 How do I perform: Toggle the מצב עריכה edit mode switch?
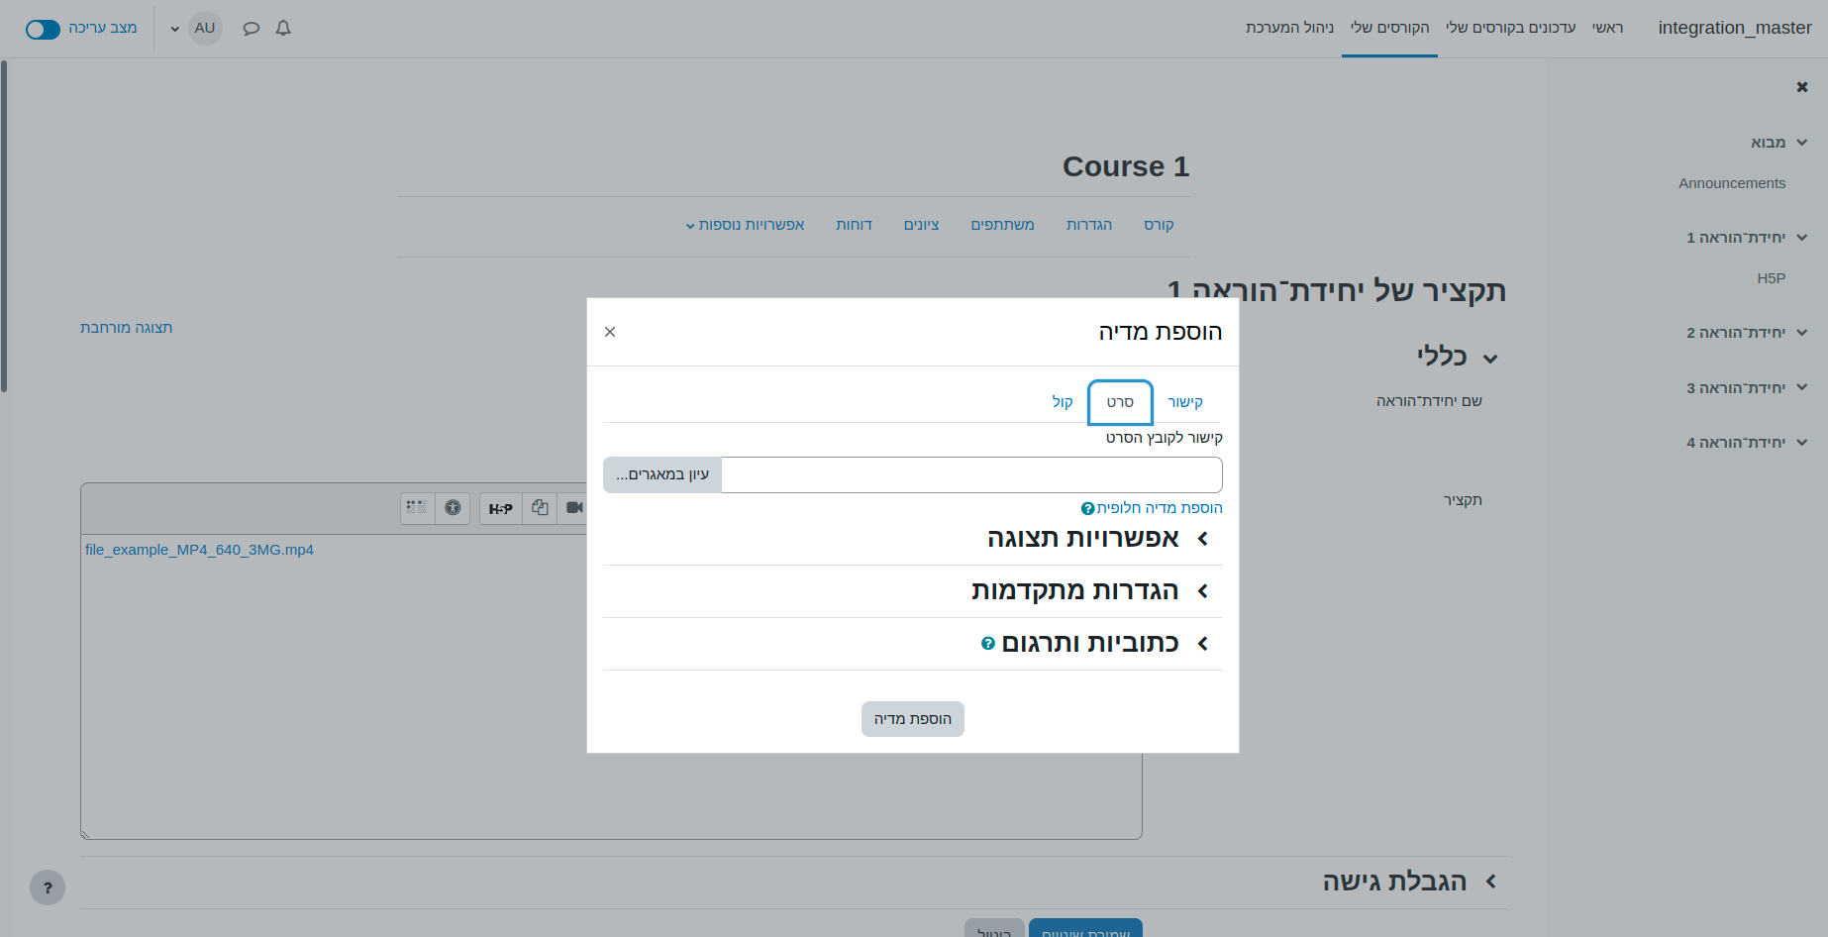coord(43,29)
